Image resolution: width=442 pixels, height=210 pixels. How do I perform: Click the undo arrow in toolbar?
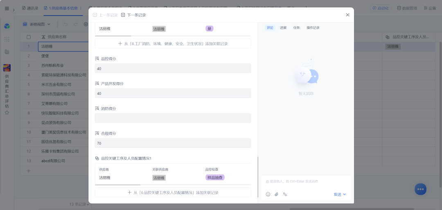tap(65, 24)
